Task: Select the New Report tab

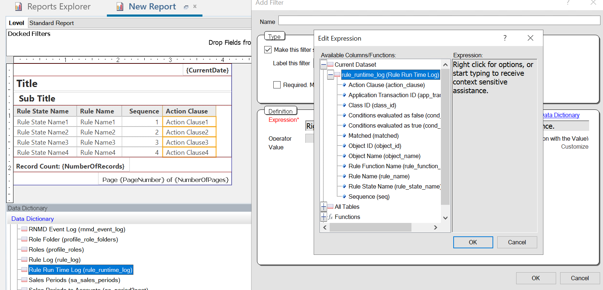Action: [152, 7]
